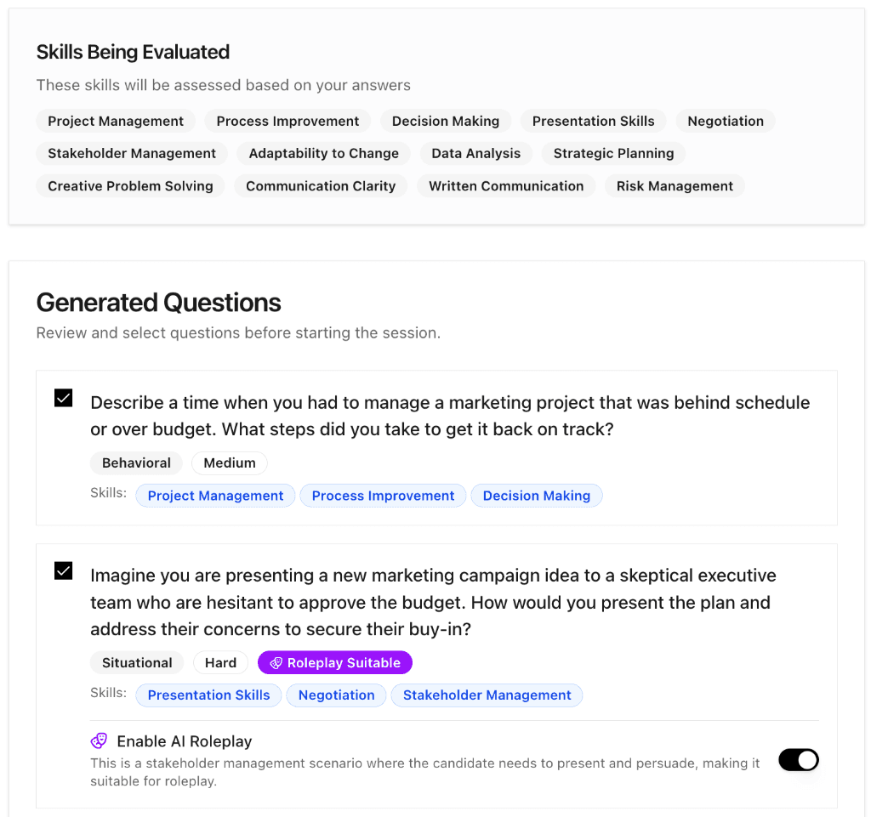Click the Data Analysis skill chip
871x817 pixels.
tap(475, 154)
